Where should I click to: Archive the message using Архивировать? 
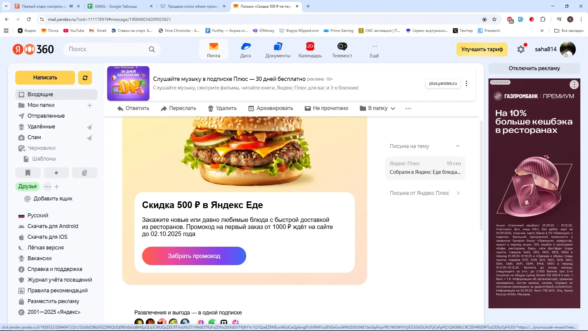270,108
